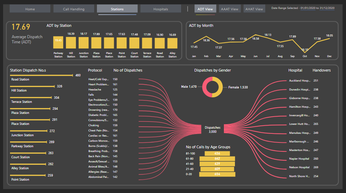
Task: Click the Stations tab
Action: pos(117,9)
